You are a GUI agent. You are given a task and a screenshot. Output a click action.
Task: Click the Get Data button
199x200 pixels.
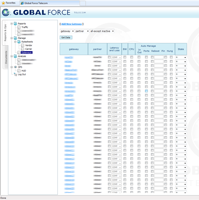(x=66, y=38)
